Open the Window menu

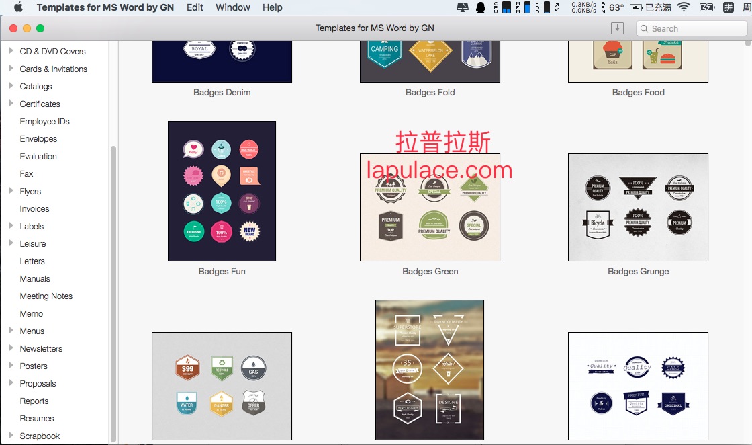232,7
